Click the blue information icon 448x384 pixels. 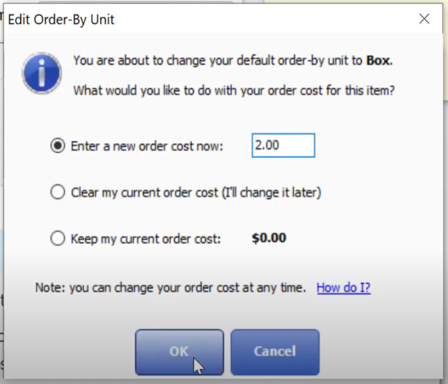pyautogui.click(x=42, y=73)
